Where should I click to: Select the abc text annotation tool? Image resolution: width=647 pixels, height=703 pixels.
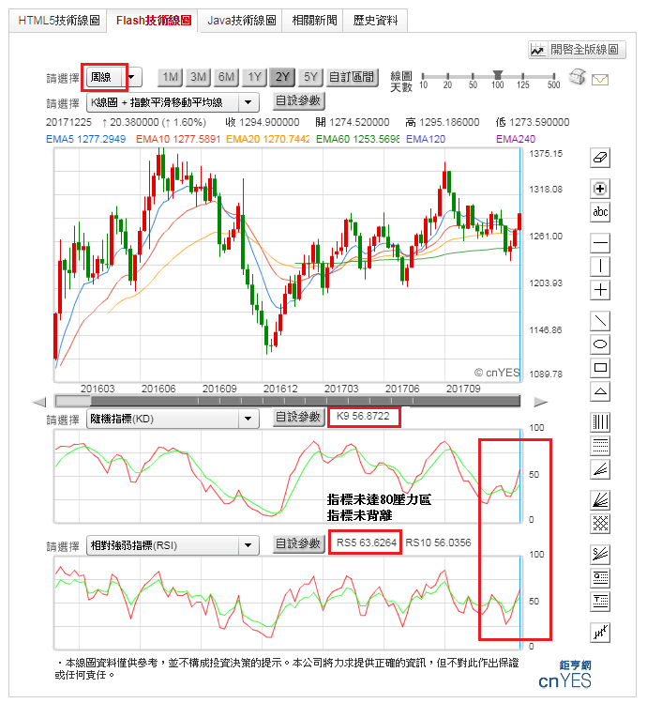point(599,211)
